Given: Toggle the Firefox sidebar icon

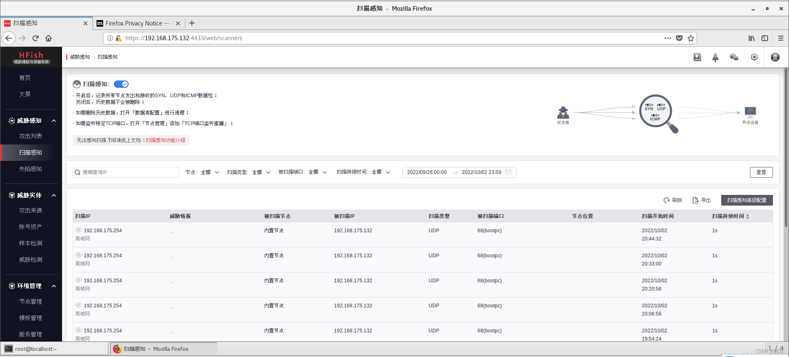Looking at the screenshot, I should click(765, 38).
